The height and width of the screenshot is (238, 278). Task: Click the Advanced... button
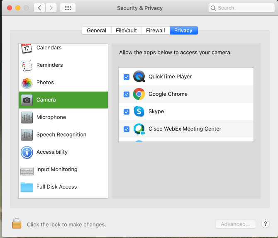click(235, 224)
